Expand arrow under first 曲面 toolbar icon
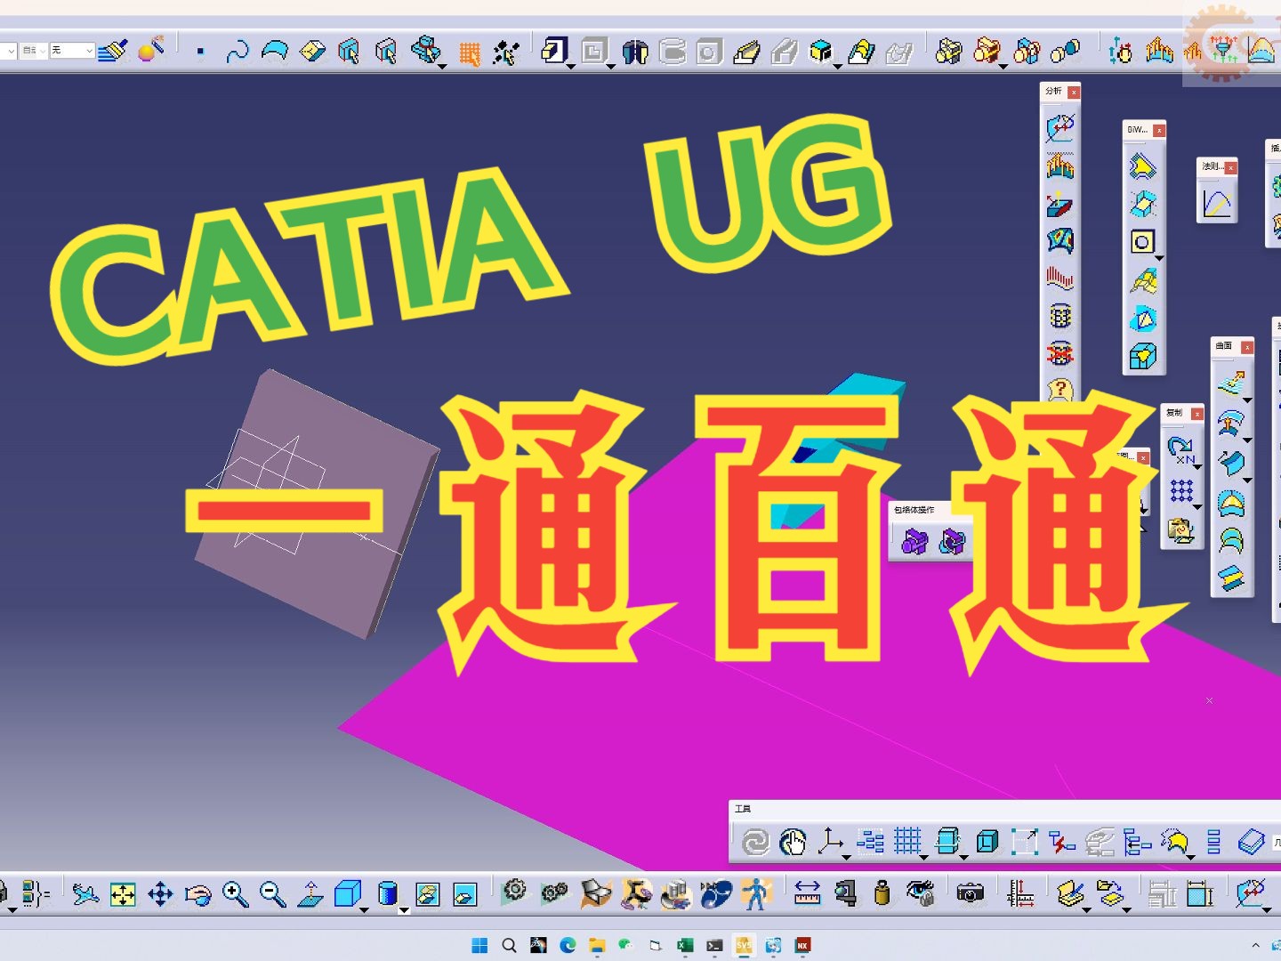 click(x=1247, y=400)
